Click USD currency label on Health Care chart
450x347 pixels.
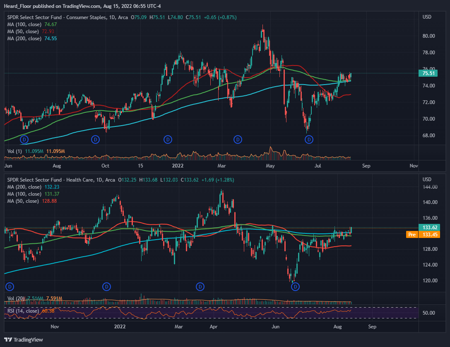pyautogui.click(x=427, y=180)
